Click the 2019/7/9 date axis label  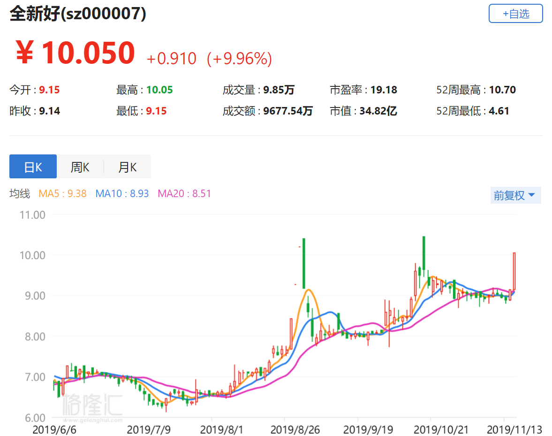tap(149, 429)
